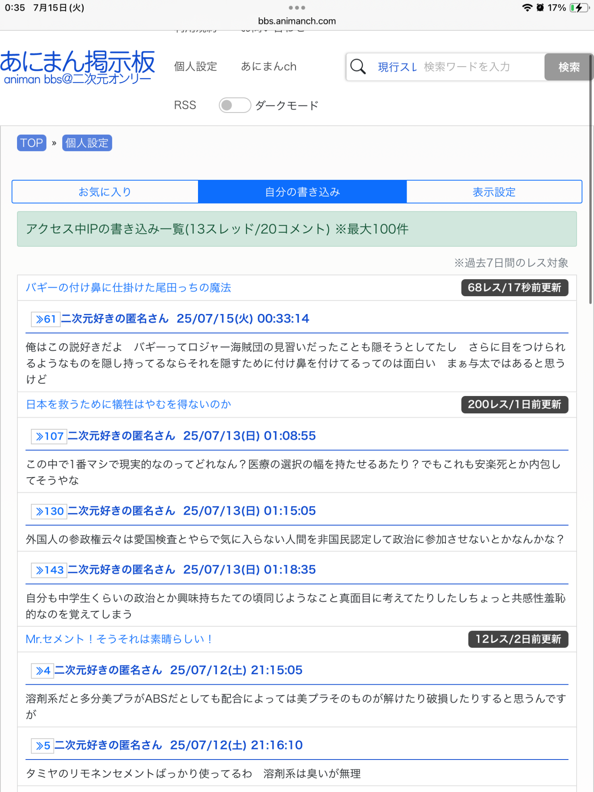
Task: Open the 個人設定 header menu item
Action: [x=196, y=67]
